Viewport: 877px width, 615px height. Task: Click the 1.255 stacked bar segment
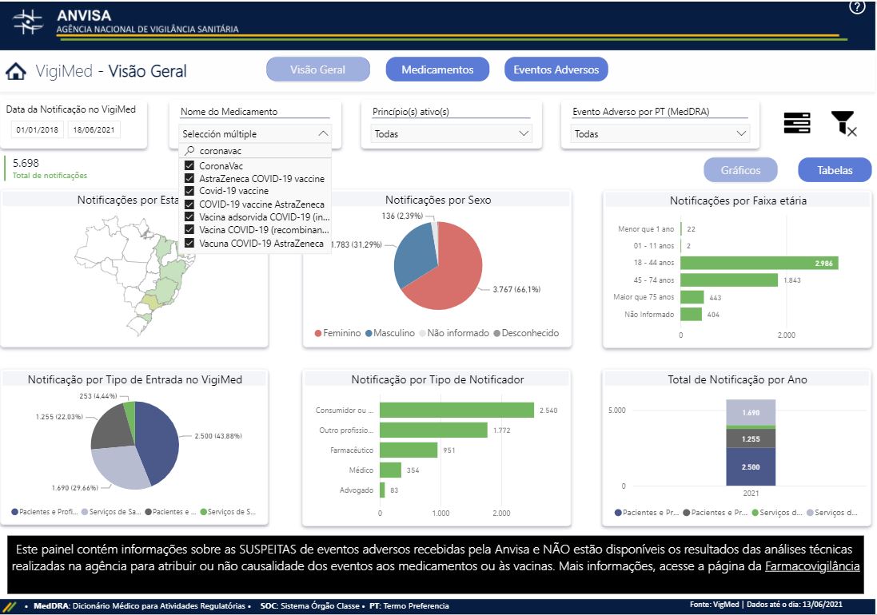(x=751, y=438)
